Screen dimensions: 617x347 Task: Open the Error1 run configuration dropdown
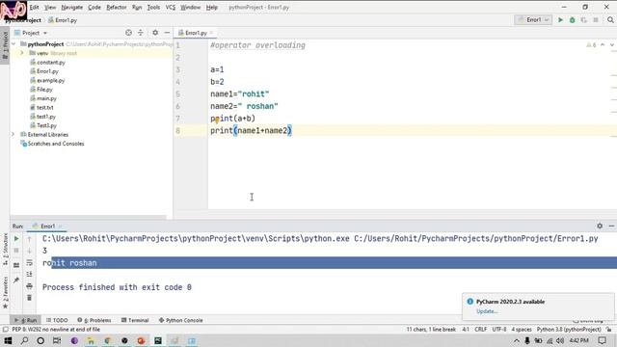pos(533,19)
